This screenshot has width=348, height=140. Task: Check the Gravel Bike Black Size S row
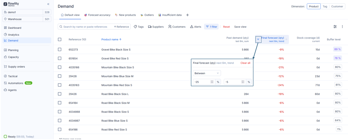pos(60,50)
